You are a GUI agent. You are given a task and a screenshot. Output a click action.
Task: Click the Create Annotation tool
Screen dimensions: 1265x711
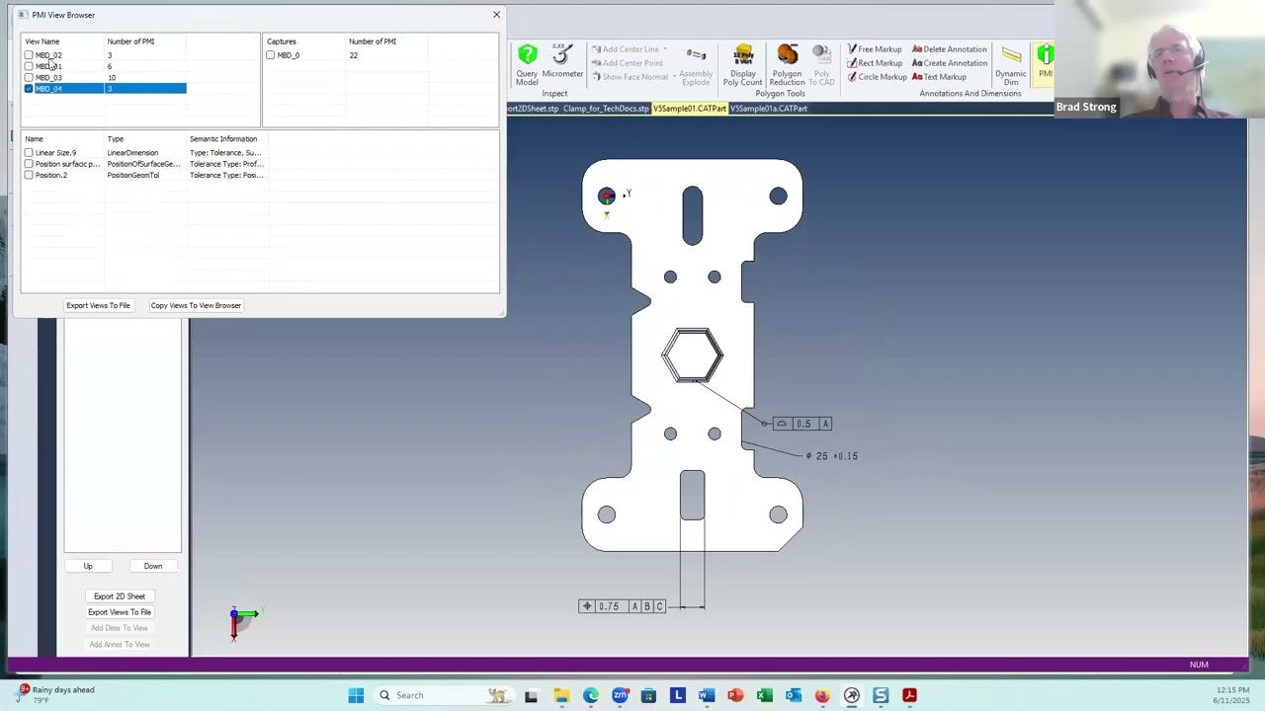pos(949,63)
